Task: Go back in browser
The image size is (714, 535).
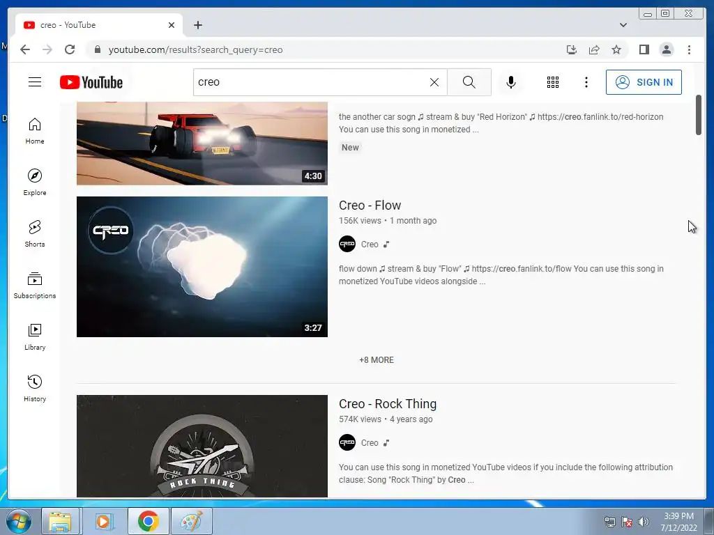Action: [x=25, y=49]
